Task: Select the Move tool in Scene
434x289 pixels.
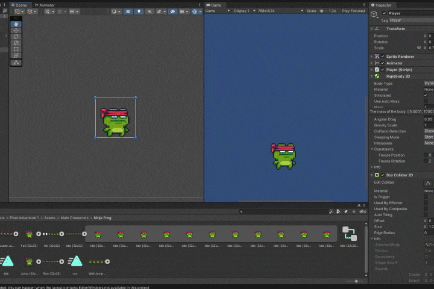Action: click(16, 31)
